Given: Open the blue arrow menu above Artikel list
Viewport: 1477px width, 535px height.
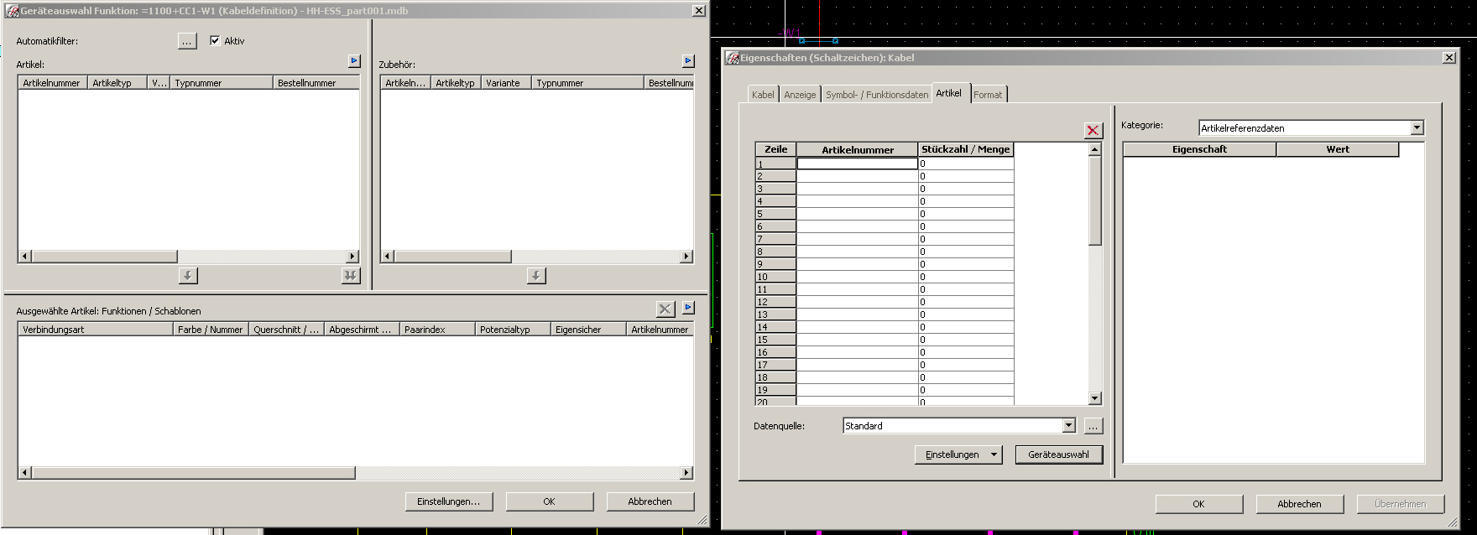Looking at the screenshot, I should (x=353, y=61).
